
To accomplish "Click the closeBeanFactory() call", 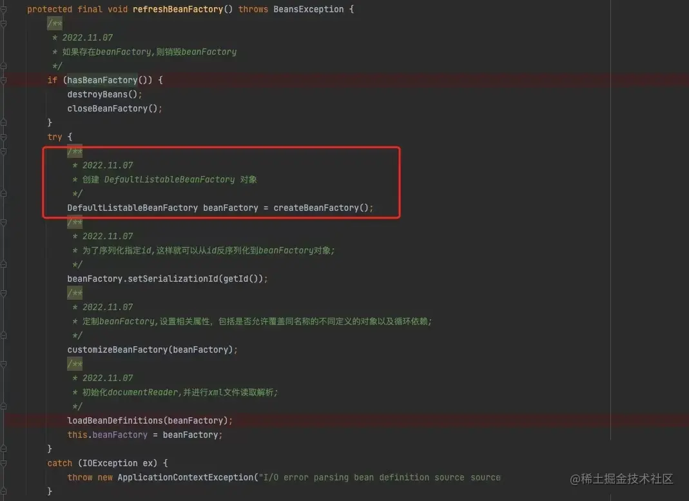I will [114, 108].
